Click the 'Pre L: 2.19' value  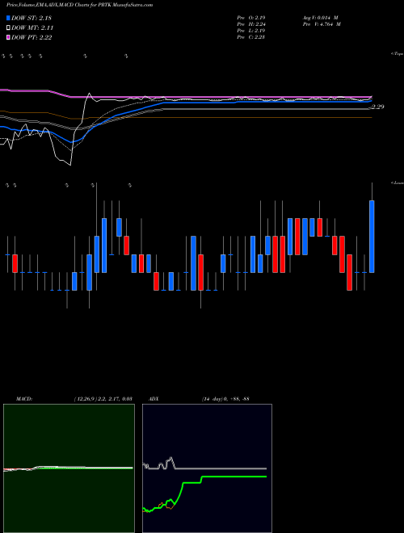point(251,31)
